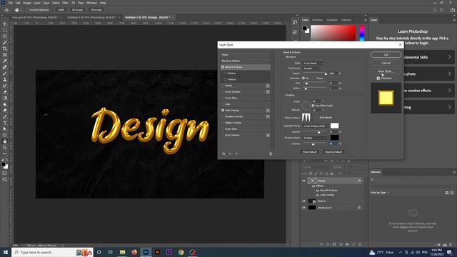Open the Highlight Mode dropdown
Viewport: 457px width, 257px height.
[316, 126]
